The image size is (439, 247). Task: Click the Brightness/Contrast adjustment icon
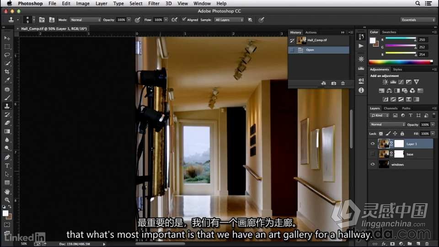point(385,82)
